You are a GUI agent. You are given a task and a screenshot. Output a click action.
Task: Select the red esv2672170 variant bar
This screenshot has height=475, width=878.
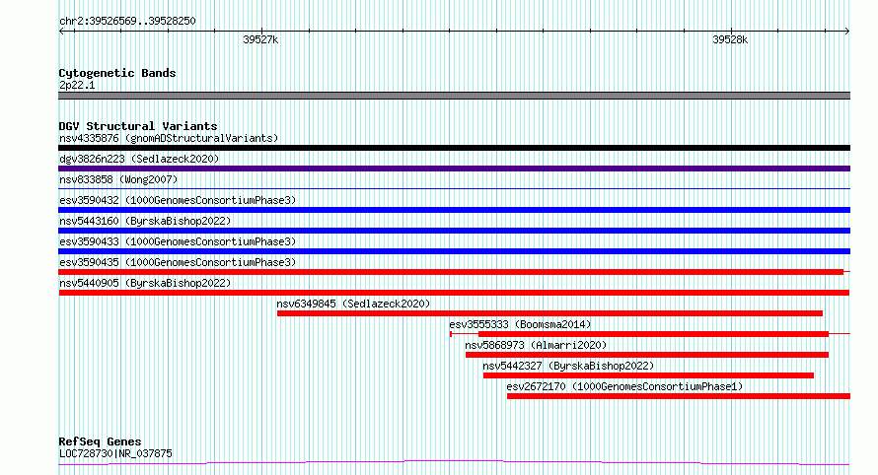[x=679, y=396]
